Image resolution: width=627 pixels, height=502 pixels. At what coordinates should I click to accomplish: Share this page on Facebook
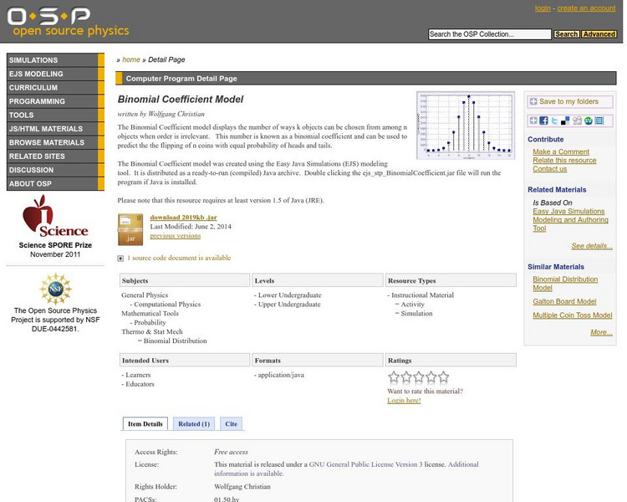[x=543, y=121]
